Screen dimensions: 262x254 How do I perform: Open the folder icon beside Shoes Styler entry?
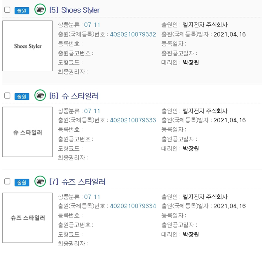click(40, 9)
